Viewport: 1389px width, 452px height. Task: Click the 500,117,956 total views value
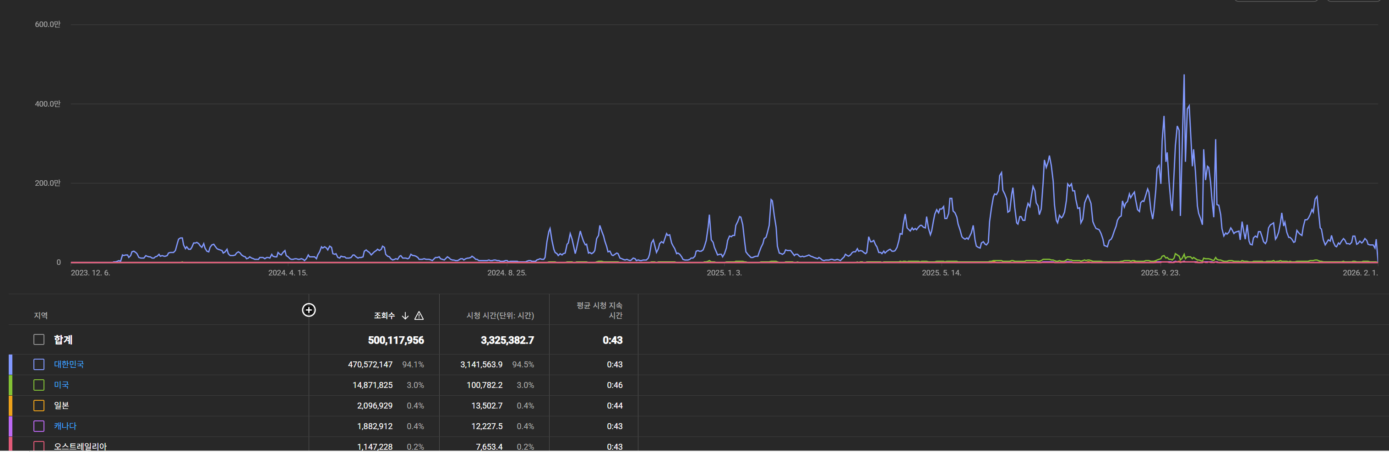(396, 340)
